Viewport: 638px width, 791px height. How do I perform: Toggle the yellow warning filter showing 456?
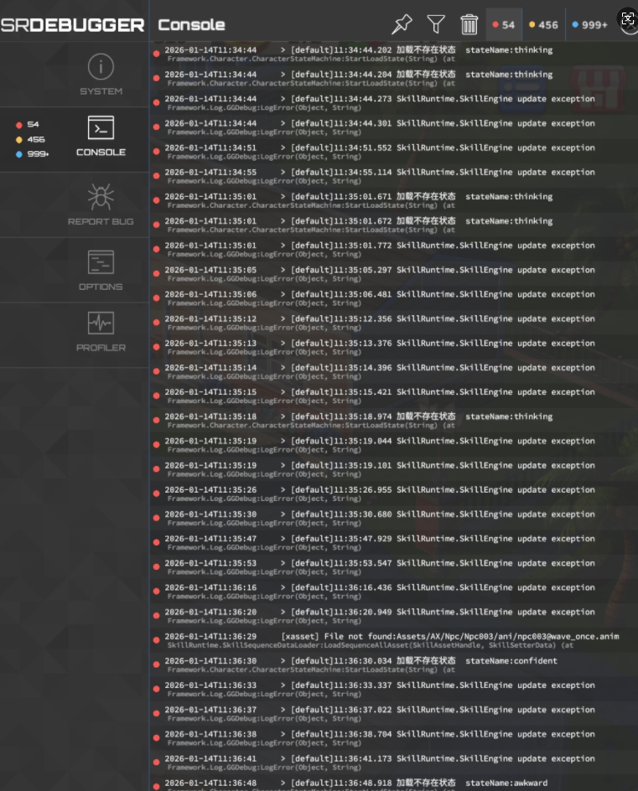click(x=543, y=25)
